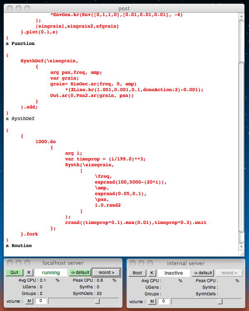Click the XLine.kr doneAction code line
This screenshot has height=311, width=249.
134,90
